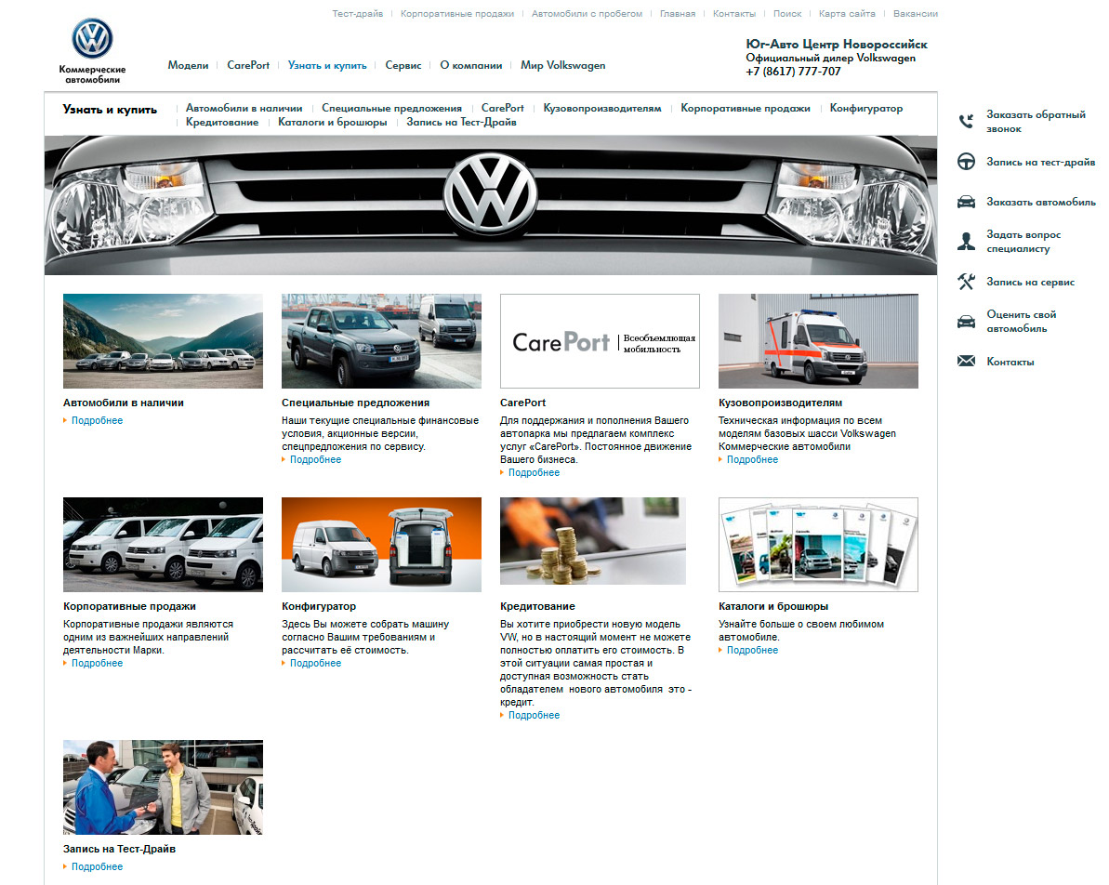
Task: Click the CarePort logo thumbnail
Action: (600, 341)
